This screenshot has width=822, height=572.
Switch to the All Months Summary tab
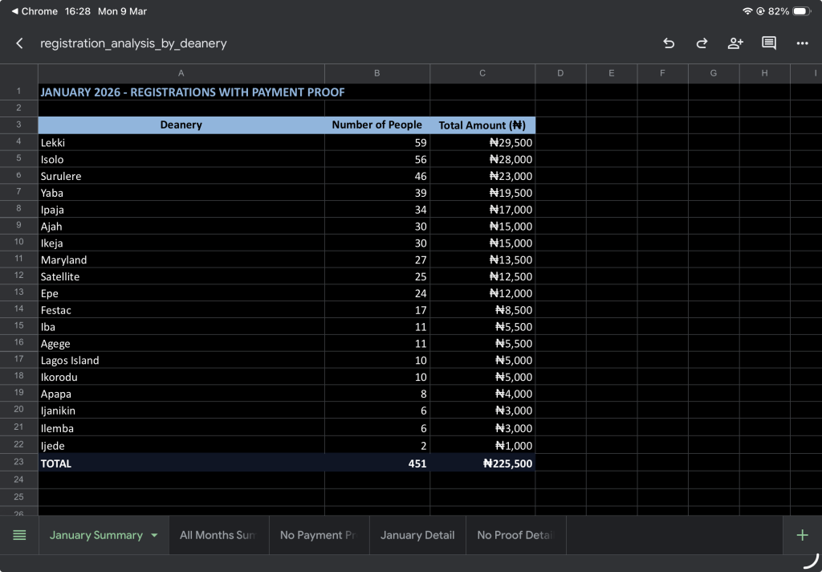(x=218, y=535)
